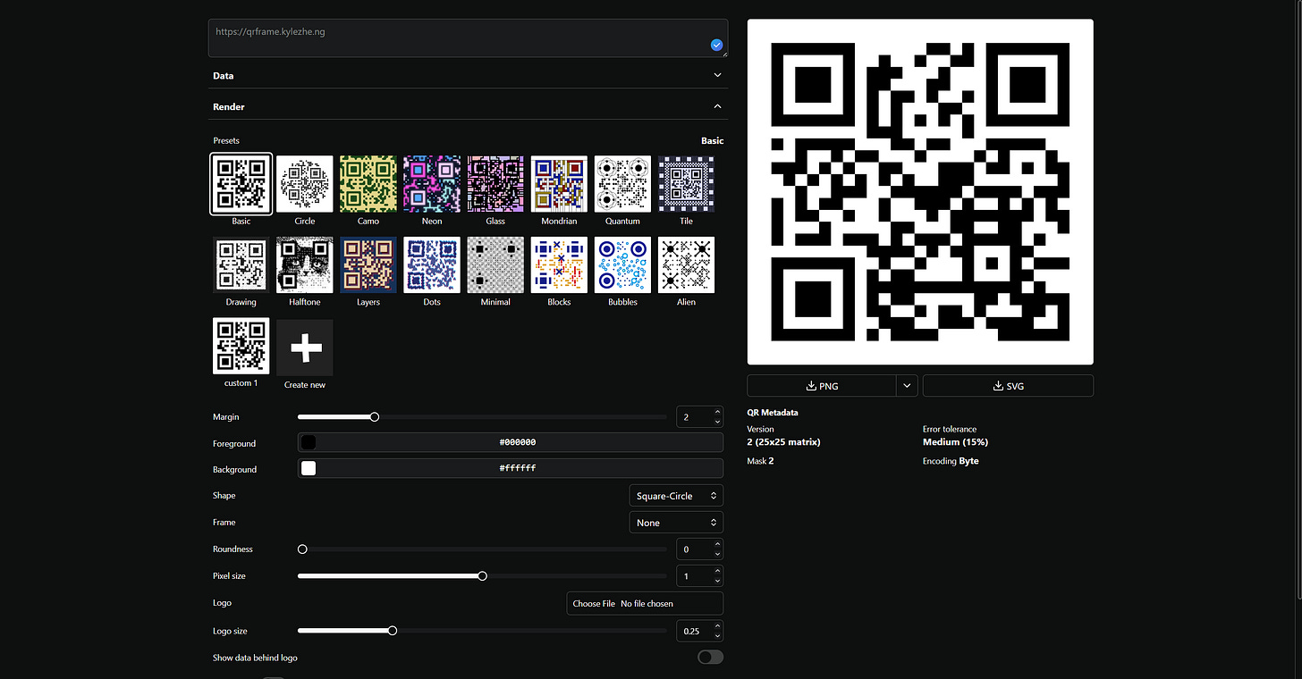Click the URL input text area

pyautogui.click(x=468, y=38)
